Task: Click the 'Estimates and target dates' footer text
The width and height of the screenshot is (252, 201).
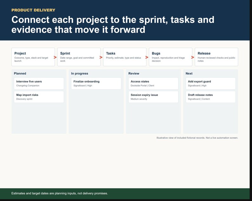Action: click(x=60, y=193)
